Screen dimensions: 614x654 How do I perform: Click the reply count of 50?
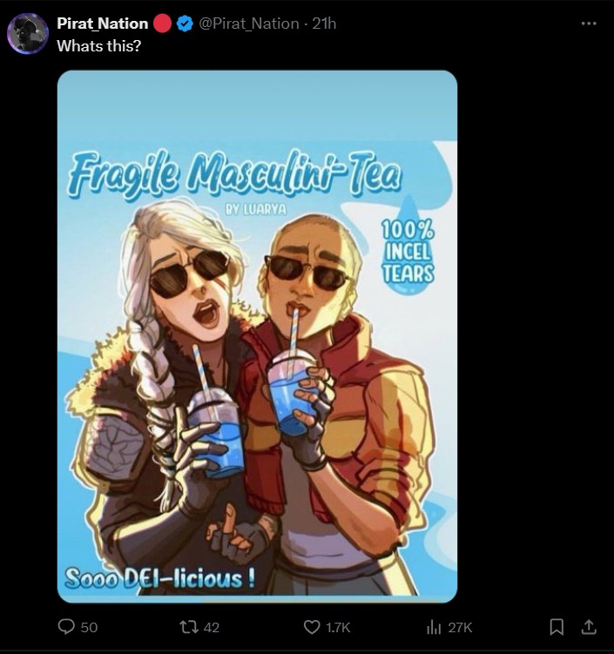coord(89,627)
